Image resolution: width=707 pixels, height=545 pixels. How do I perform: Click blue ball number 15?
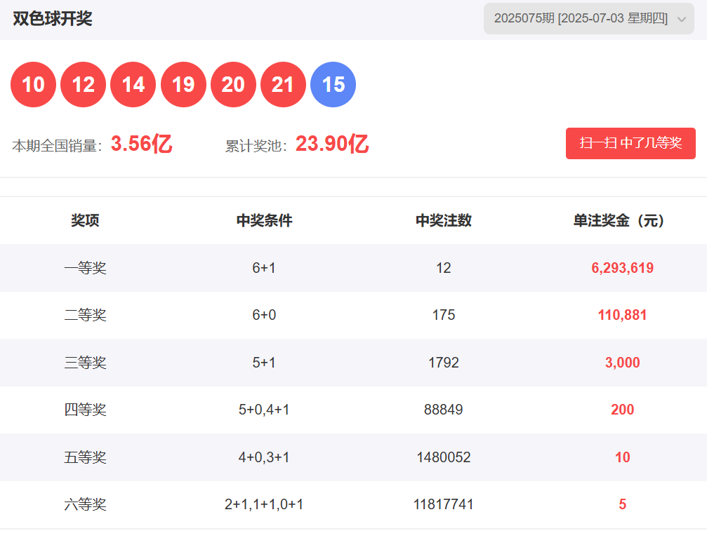coord(333,85)
